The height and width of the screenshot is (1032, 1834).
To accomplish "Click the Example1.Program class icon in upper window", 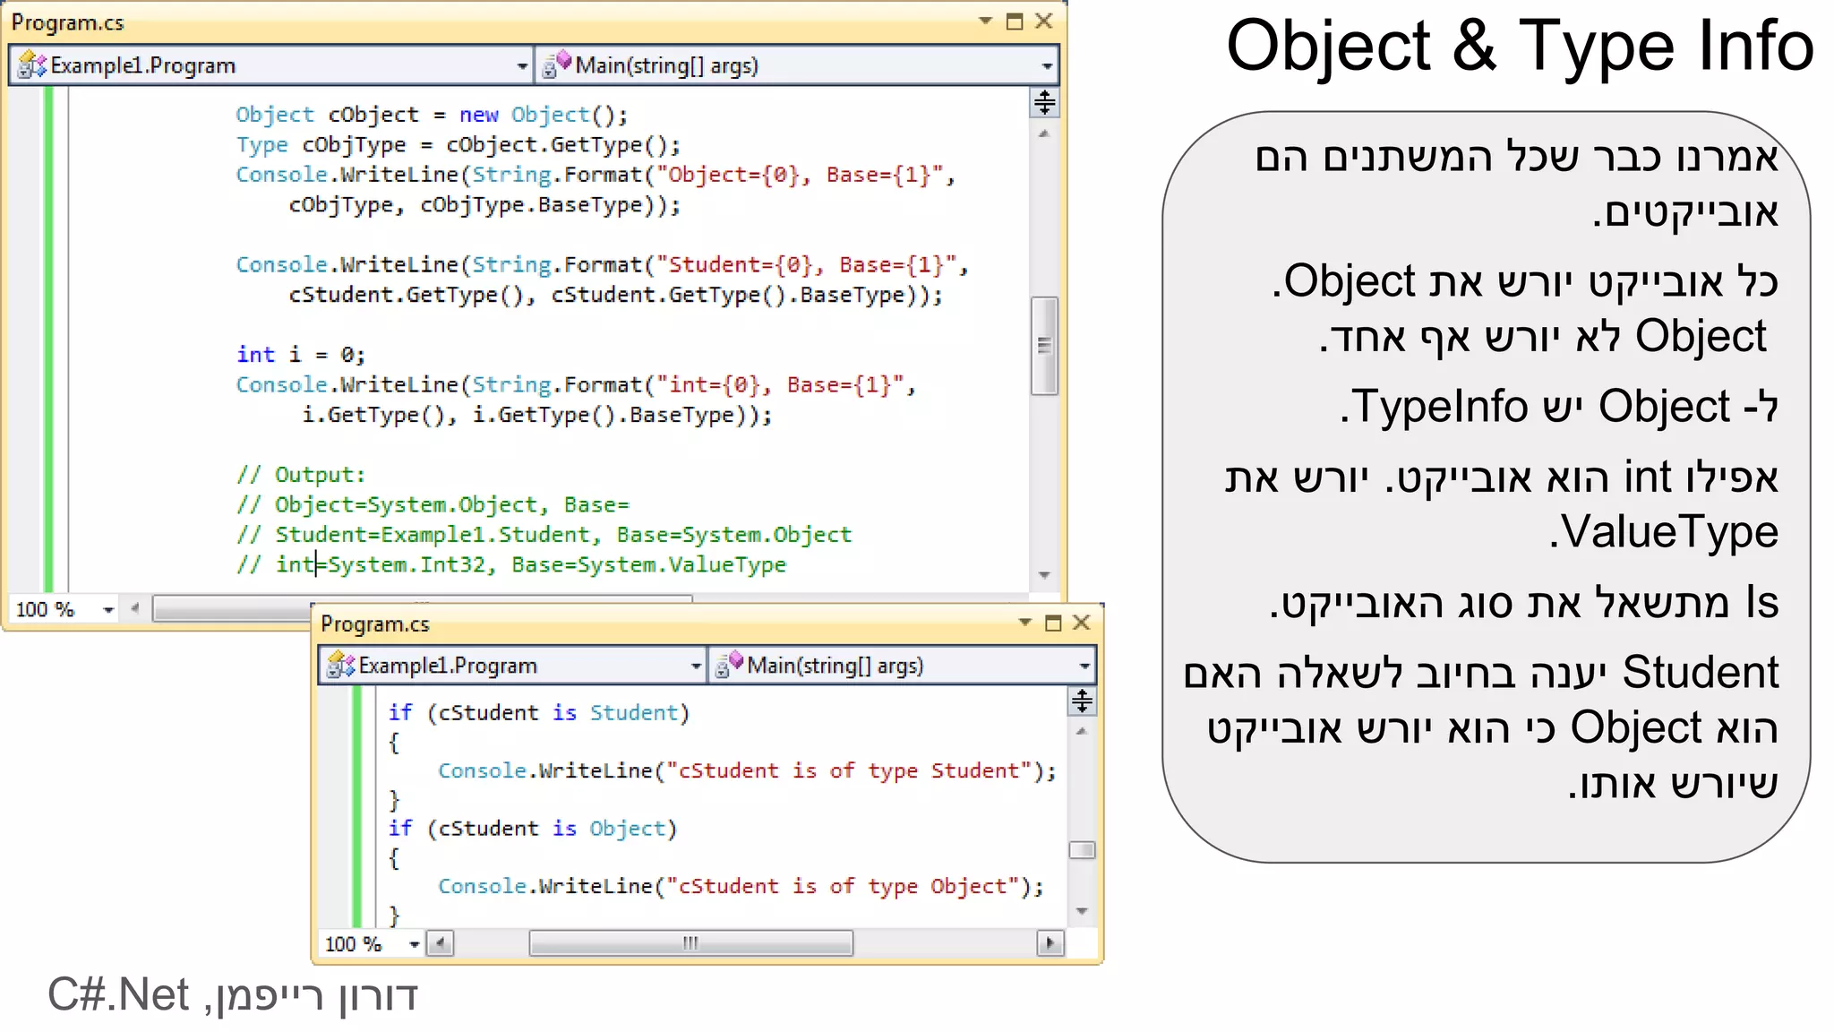I will coord(31,64).
